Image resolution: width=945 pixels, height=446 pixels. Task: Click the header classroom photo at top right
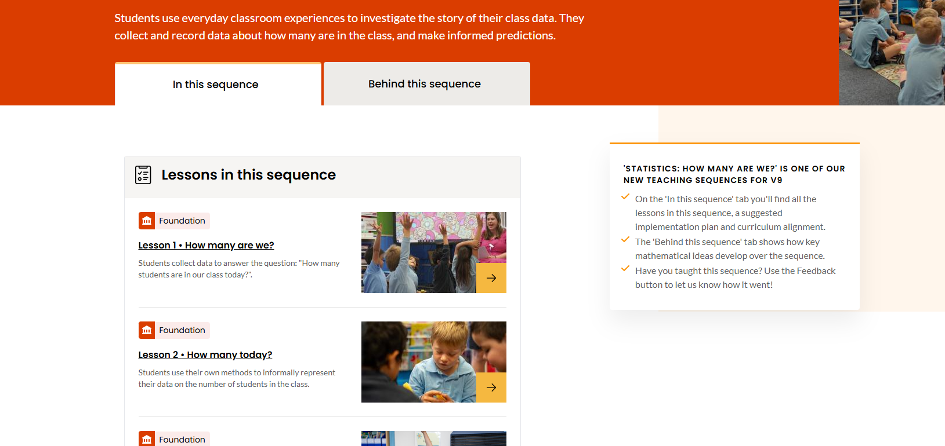pos(891,52)
